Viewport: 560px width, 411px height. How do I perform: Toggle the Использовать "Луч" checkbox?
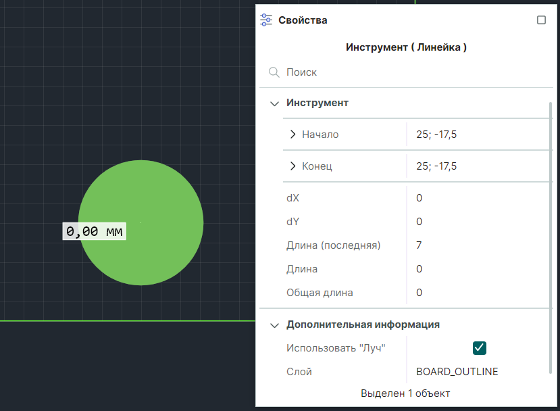tap(480, 347)
